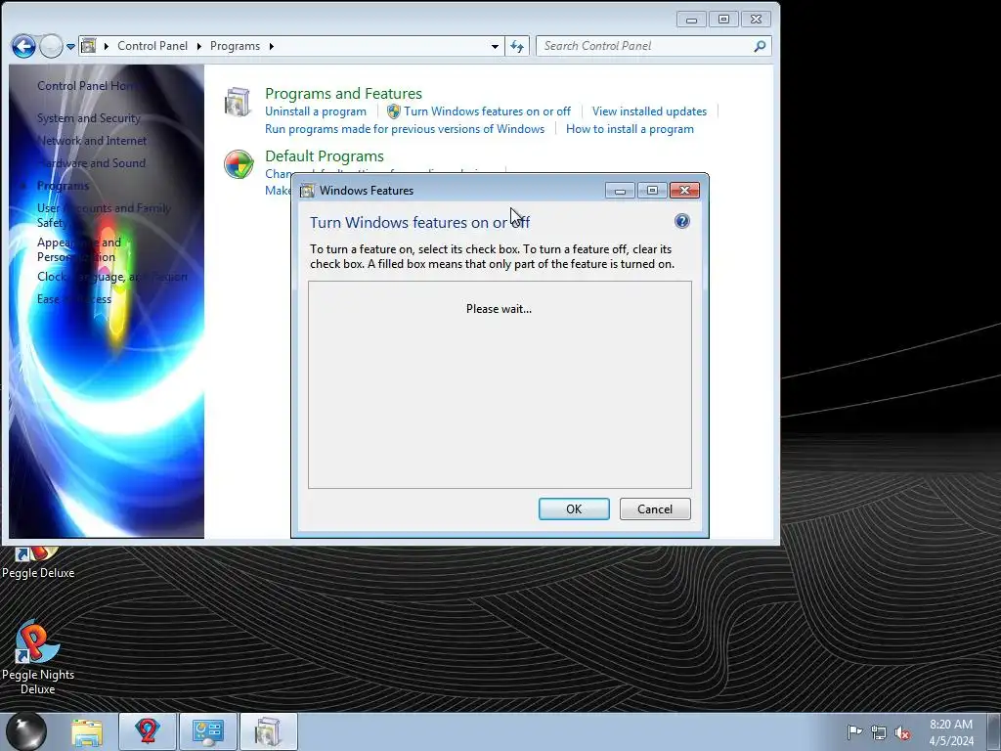
Task: Click the blue help icon in Windows Features
Action: point(681,221)
